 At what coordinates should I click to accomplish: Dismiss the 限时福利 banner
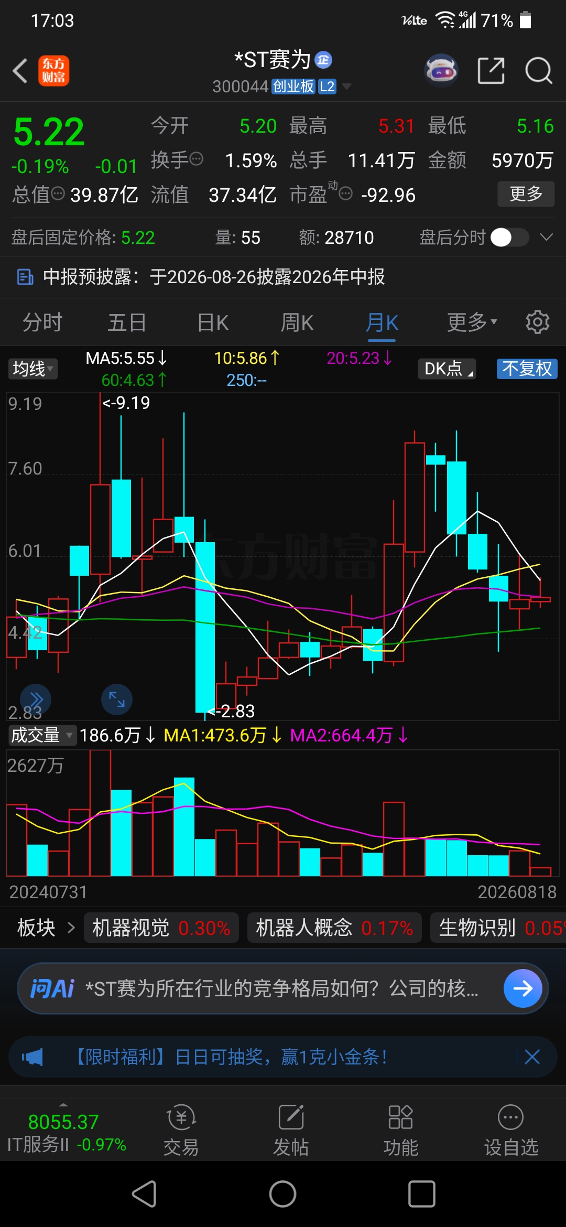pos(532,1057)
